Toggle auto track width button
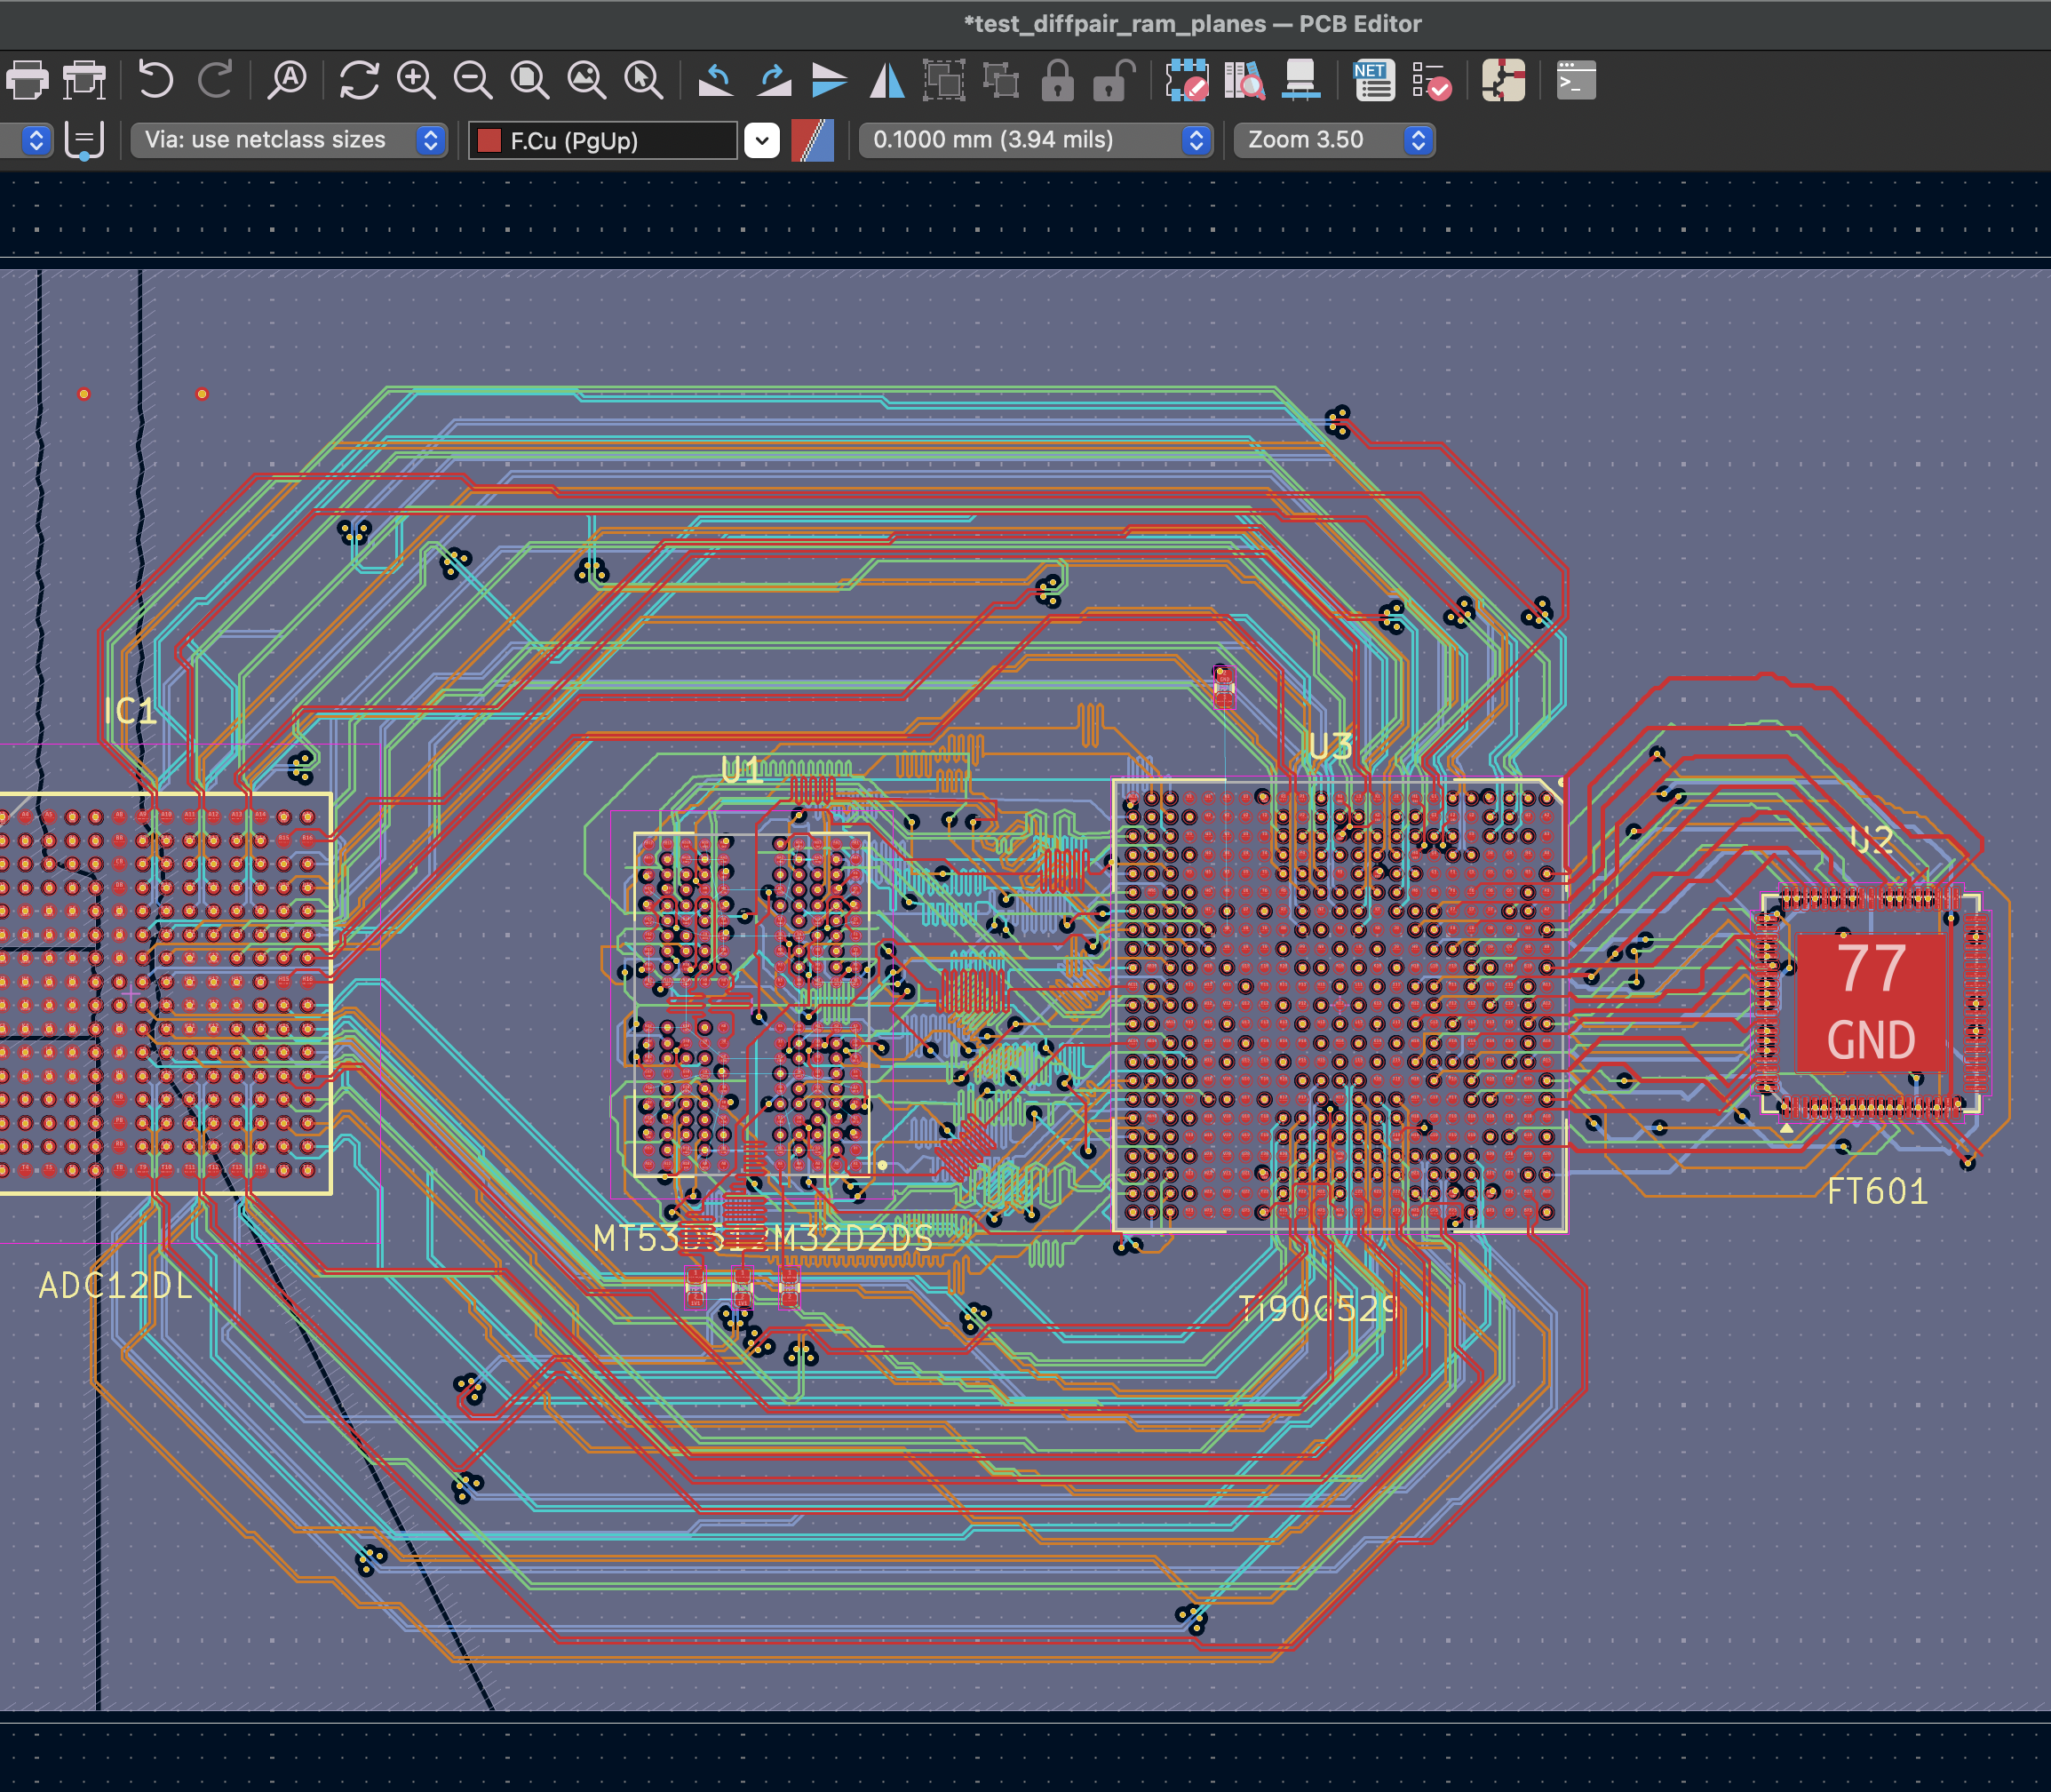 click(x=84, y=140)
